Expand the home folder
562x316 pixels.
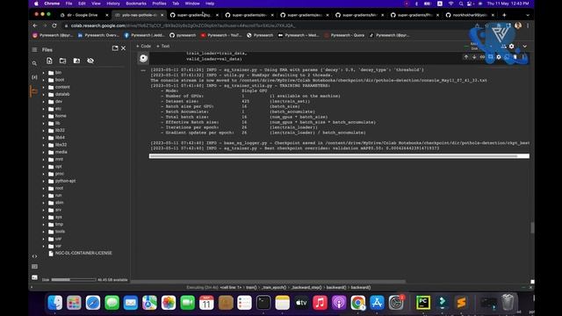pyautogui.click(x=44, y=116)
